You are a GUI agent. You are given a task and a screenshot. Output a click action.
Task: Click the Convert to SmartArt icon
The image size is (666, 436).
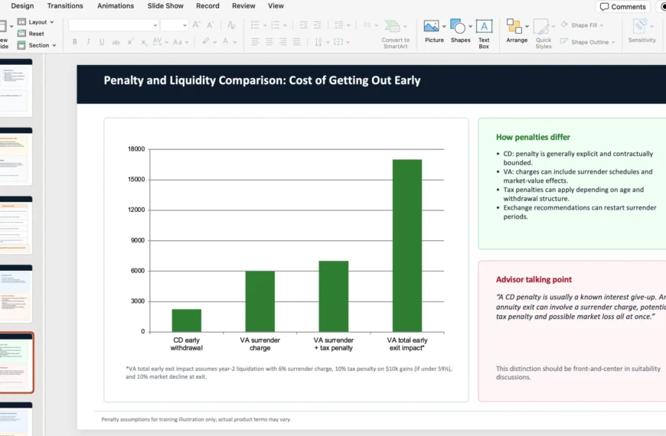point(393,27)
